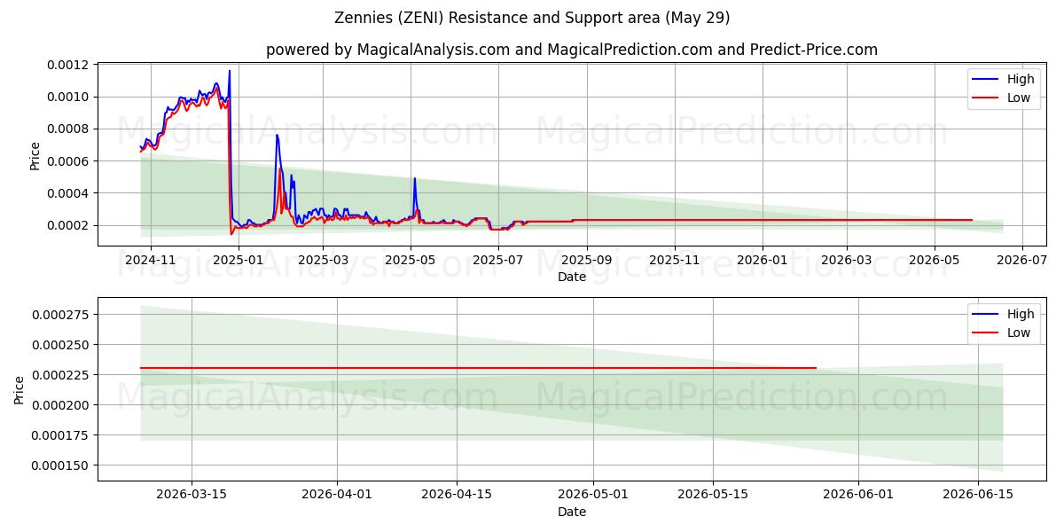Click the 'Date' label under the top chart
Viewport: 1064px width, 532px height.
(572, 277)
